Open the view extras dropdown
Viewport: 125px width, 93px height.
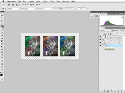click(18, 5)
